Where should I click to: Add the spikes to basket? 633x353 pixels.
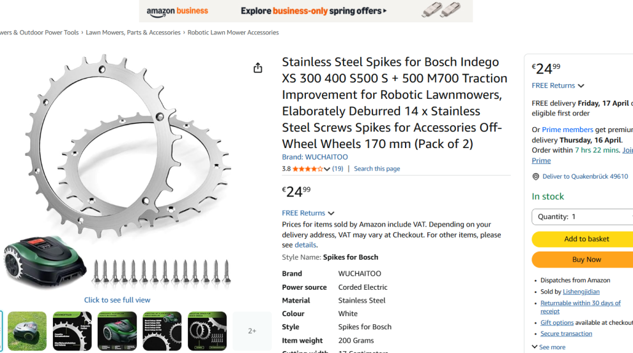(x=583, y=239)
